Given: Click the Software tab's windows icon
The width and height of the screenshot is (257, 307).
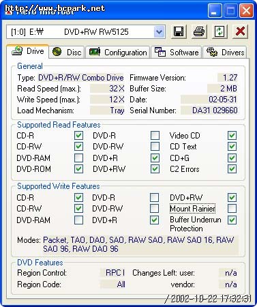Looking at the screenshot, I should point(160,52).
